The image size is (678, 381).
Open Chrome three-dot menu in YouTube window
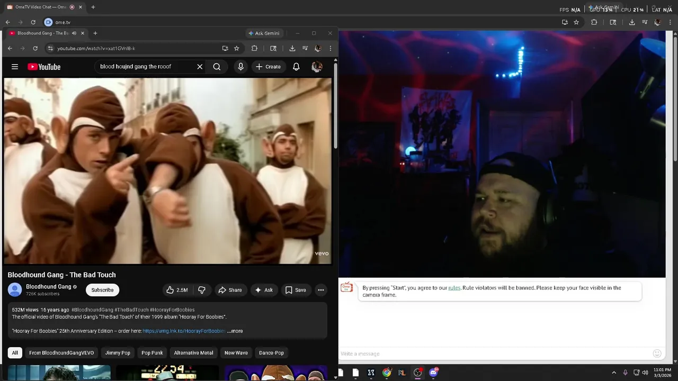tap(330, 48)
